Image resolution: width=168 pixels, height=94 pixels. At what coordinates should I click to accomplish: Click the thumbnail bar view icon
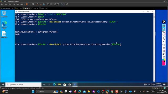coord(51,4)
